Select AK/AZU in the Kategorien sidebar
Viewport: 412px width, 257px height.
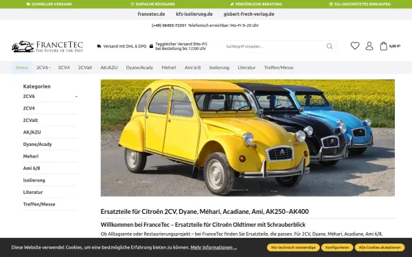pos(32,132)
